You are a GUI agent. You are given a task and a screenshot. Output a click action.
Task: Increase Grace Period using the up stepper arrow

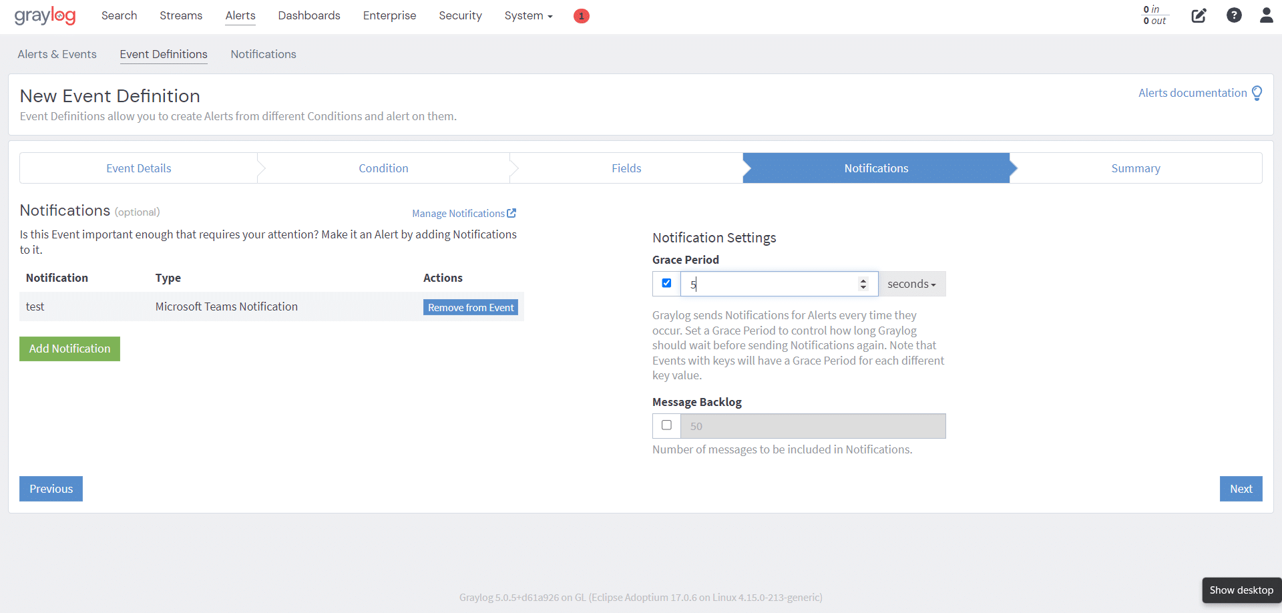click(x=864, y=280)
